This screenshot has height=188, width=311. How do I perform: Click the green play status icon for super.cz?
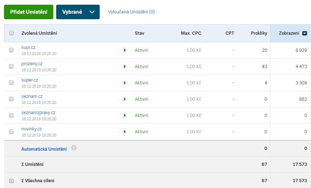tap(125, 83)
